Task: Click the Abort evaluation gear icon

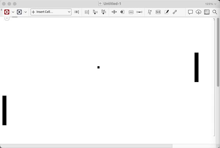Action: pyautogui.click(x=19, y=12)
